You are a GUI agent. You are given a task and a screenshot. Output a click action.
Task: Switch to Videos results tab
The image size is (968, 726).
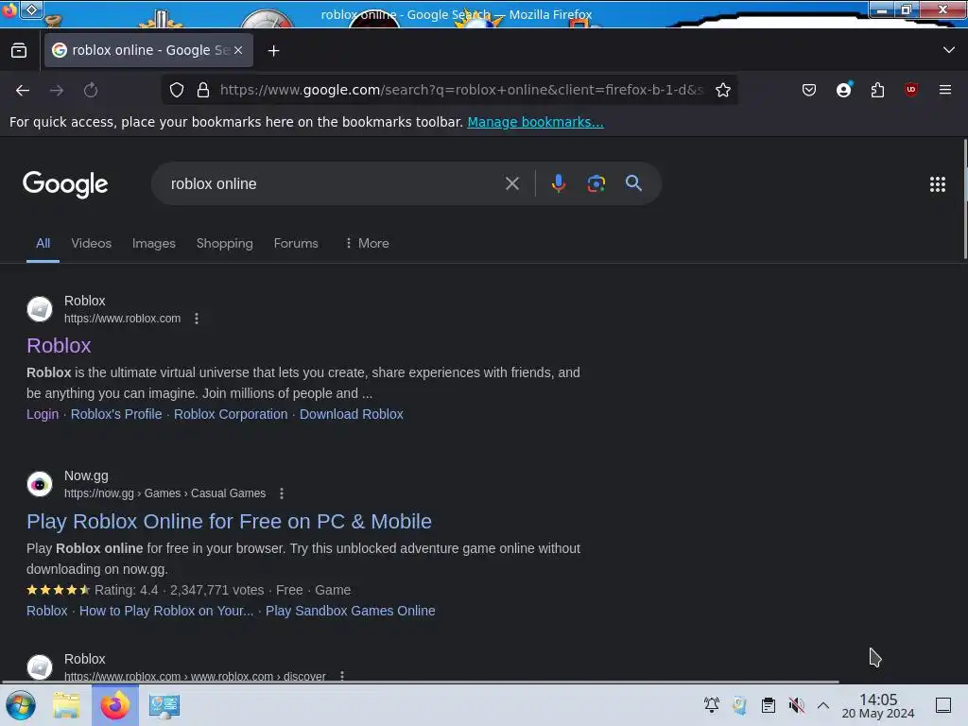tap(92, 243)
